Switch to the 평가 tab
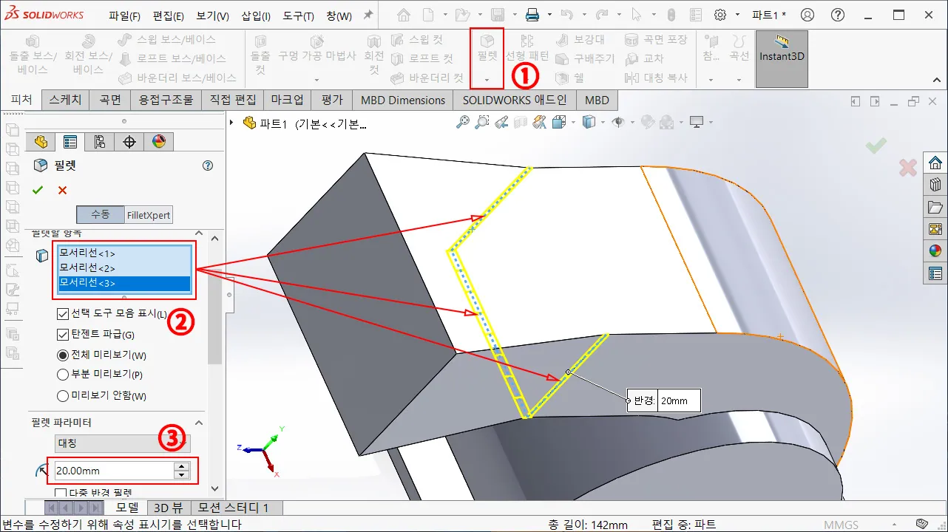The image size is (948, 532). click(x=332, y=100)
